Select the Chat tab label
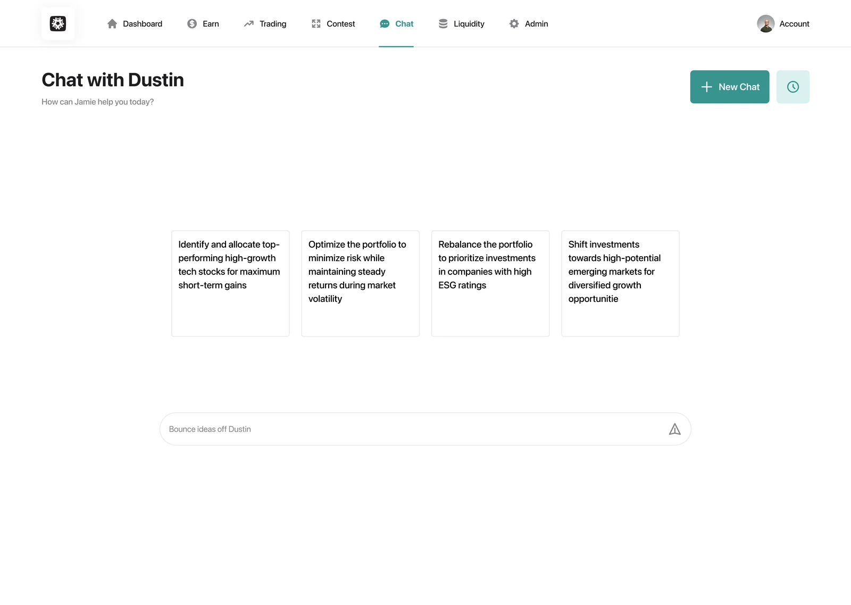851x605 pixels. pos(404,24)
